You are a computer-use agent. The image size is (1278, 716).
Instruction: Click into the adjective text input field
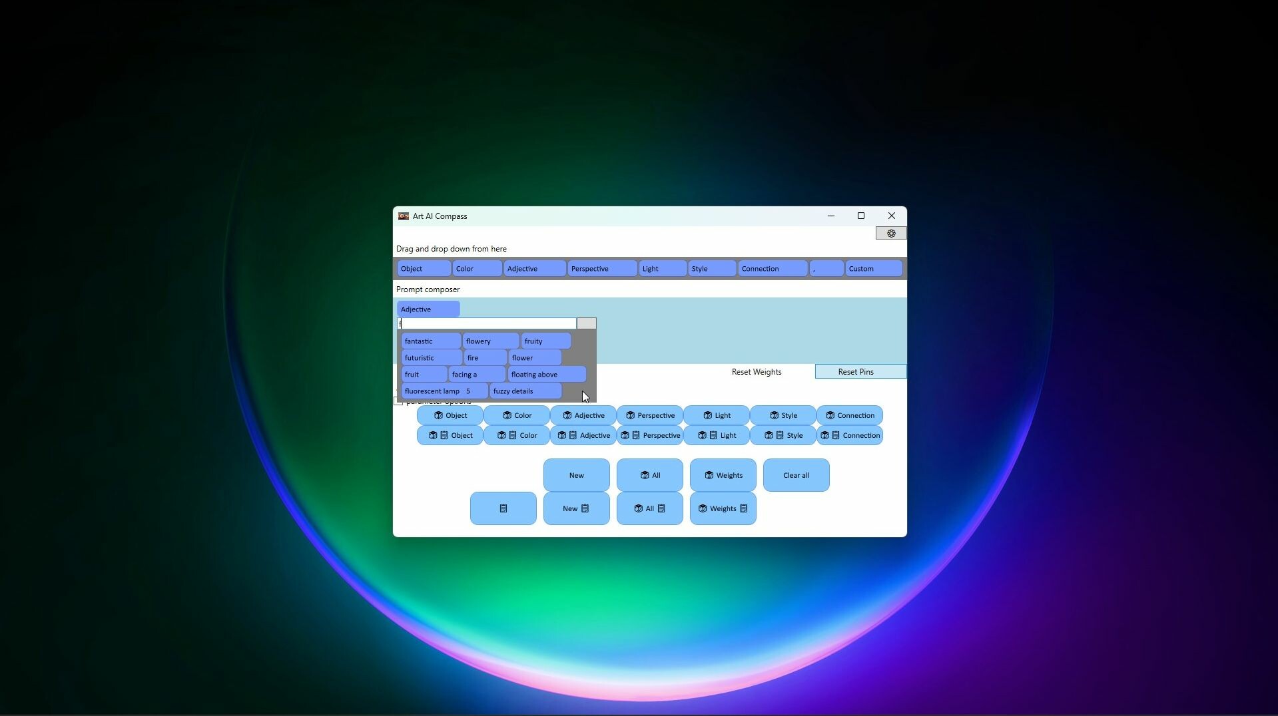click(487, 323)
